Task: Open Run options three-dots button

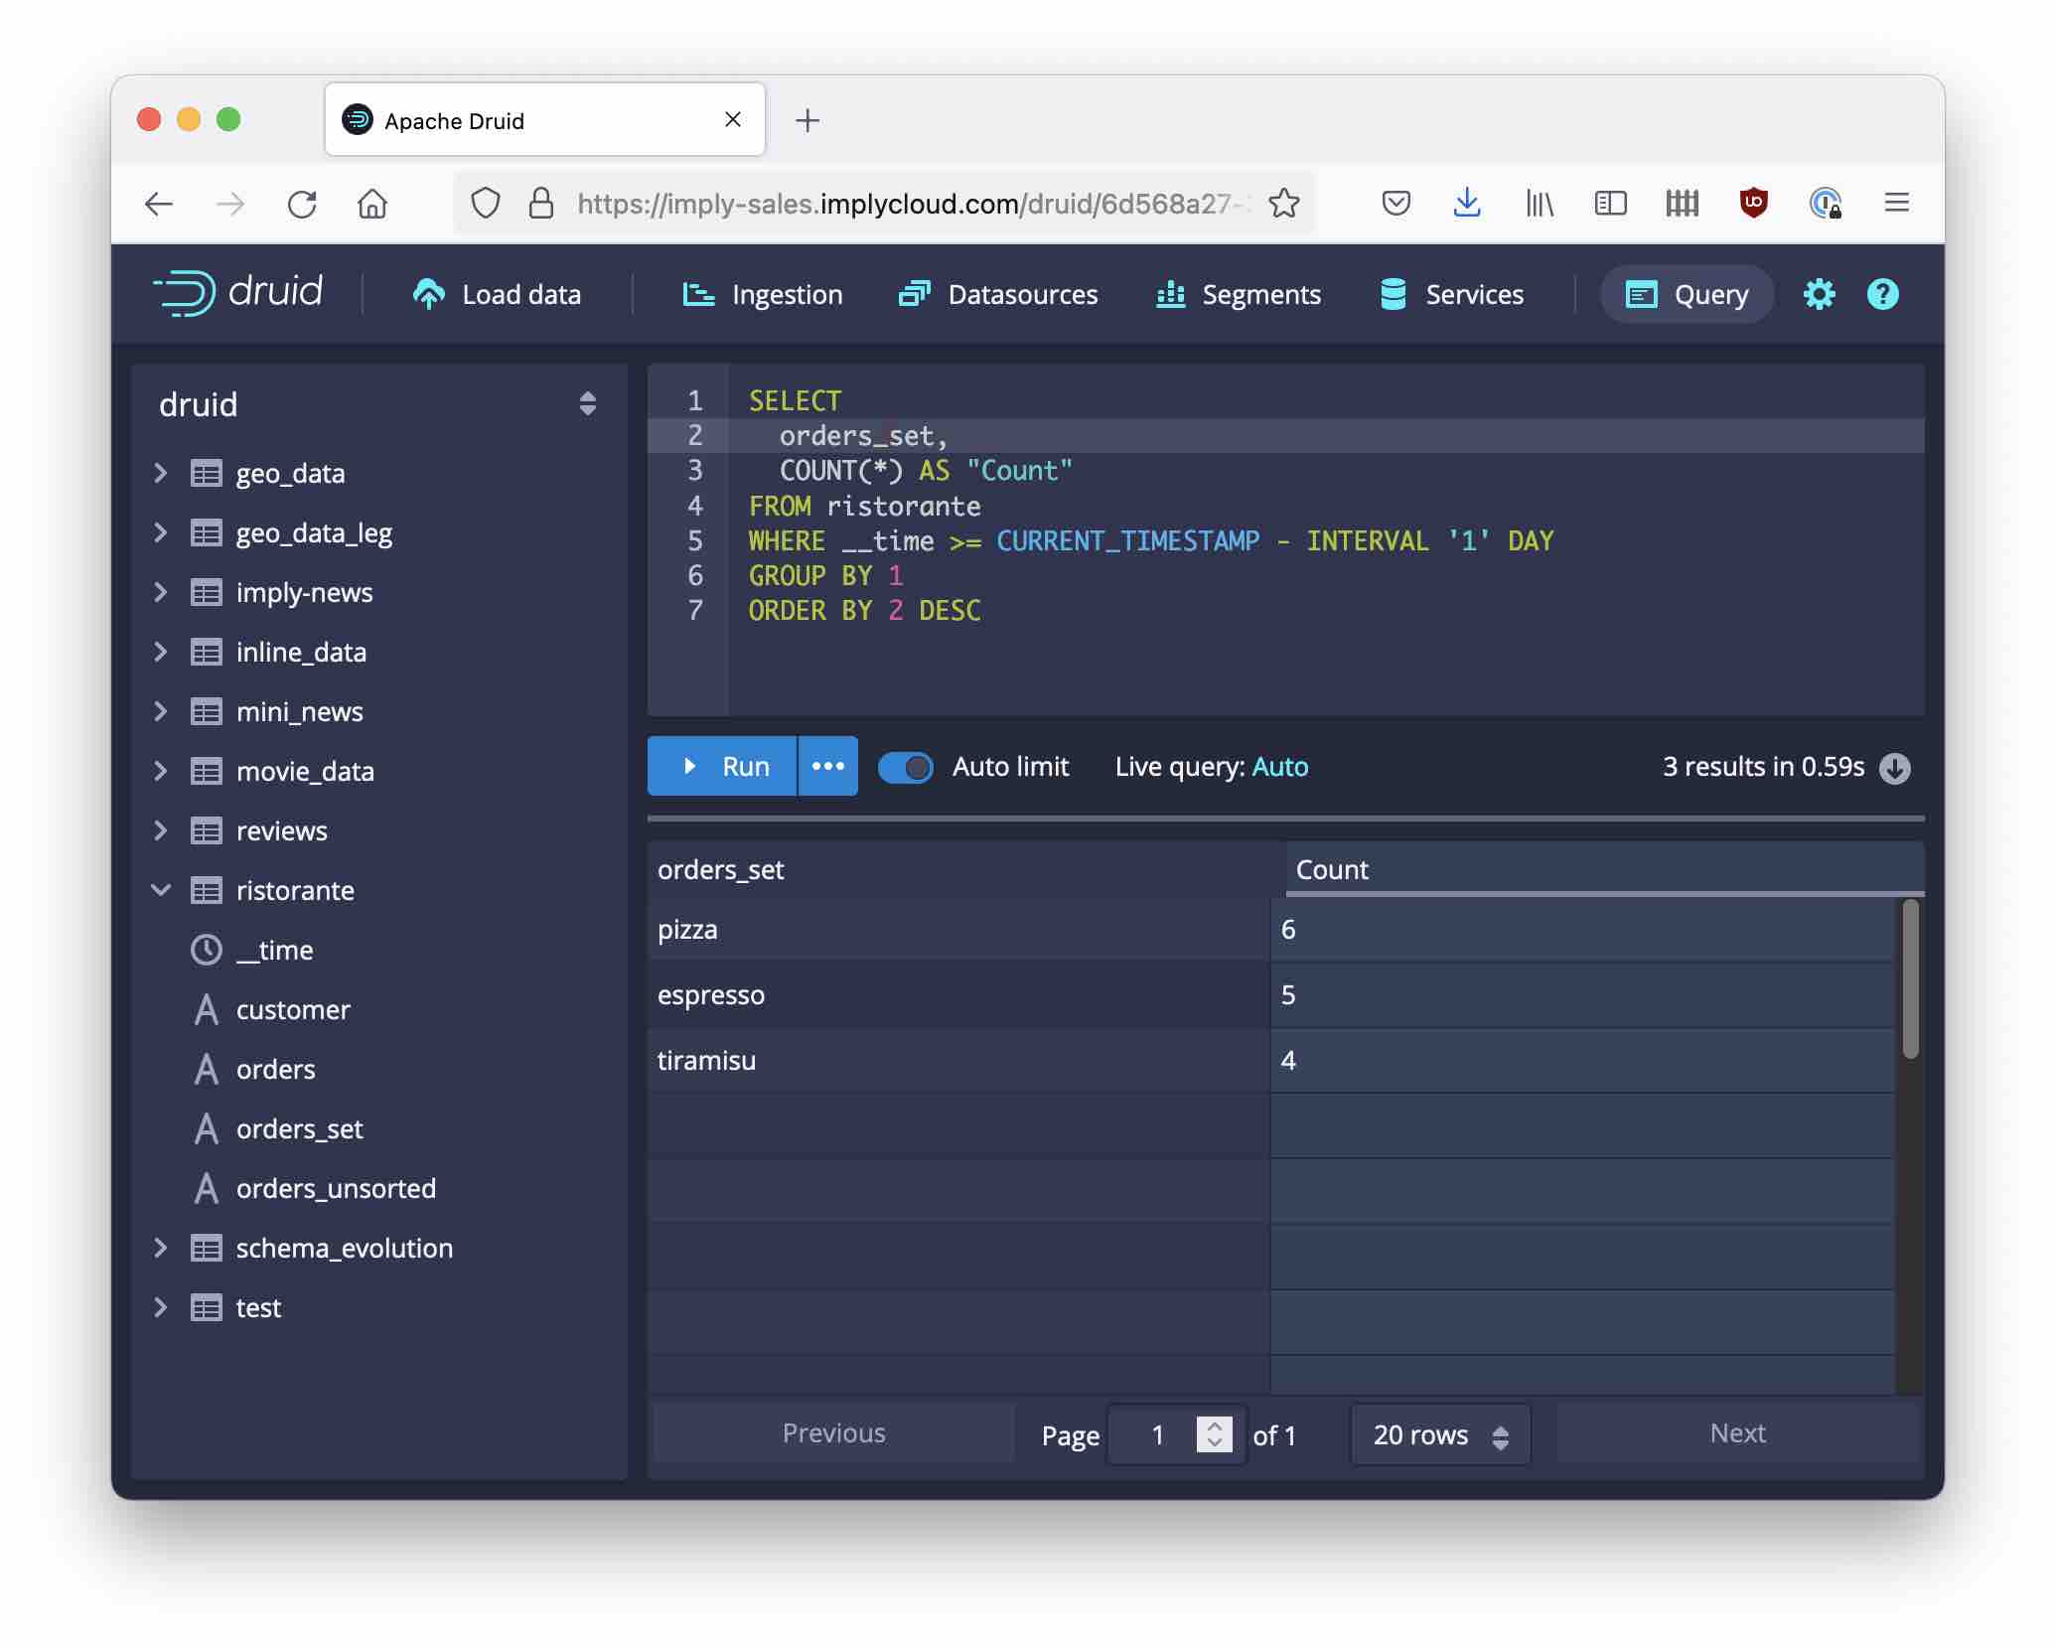Action: [827, 766]
